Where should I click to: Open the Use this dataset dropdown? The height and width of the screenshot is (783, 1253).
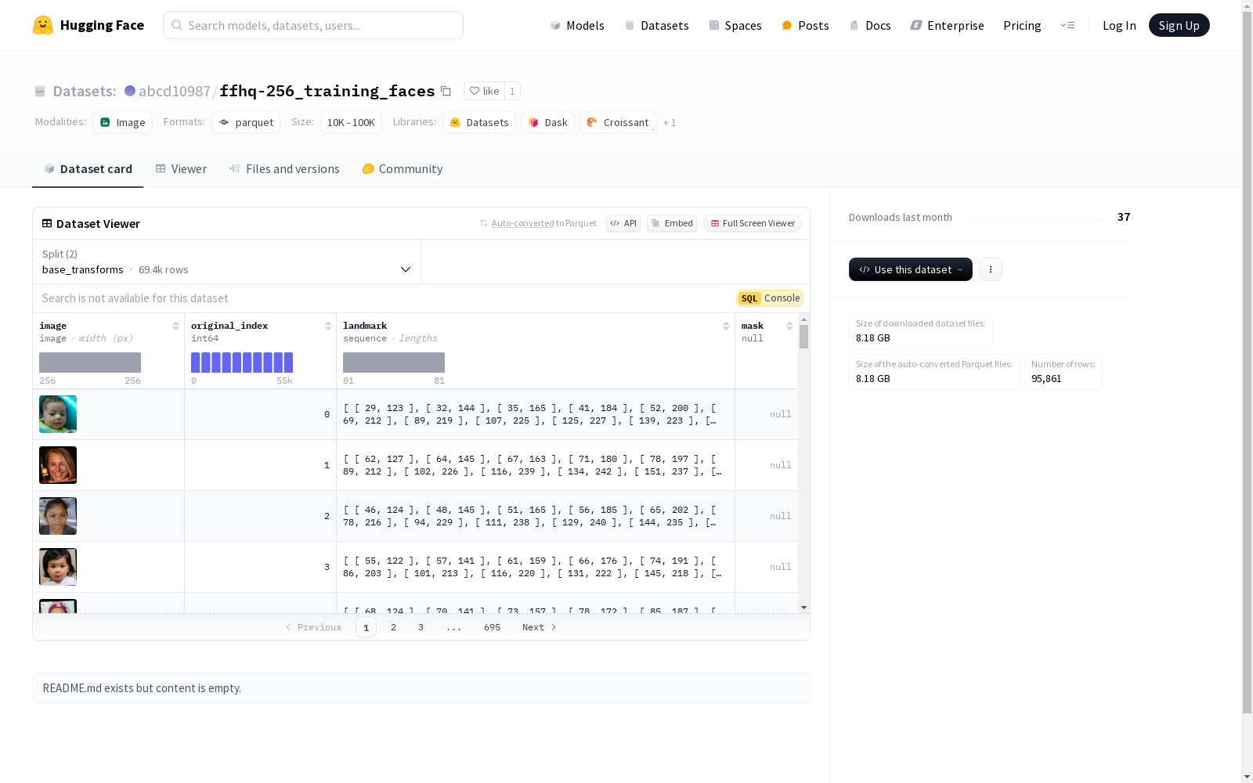(x=911, y=269)
